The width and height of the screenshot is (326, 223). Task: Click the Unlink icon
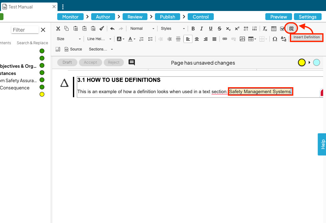tap(234, 39)
